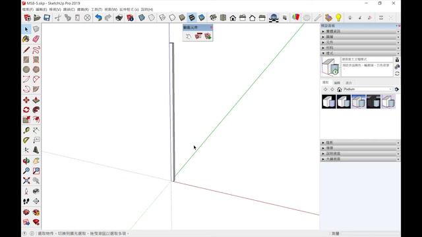Open the 檔案(F) menu
422x237 pixels.
(x=28, y=9)
